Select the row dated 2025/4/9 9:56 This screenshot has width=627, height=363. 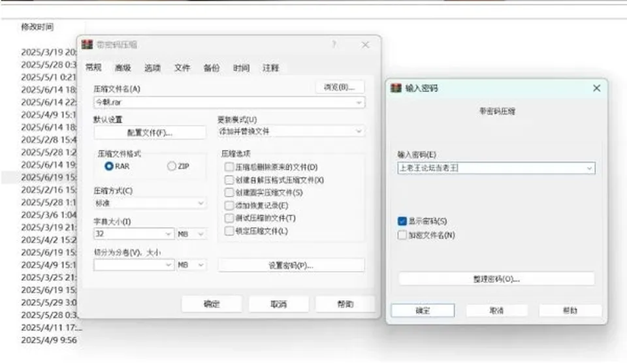tap(49, 340)
